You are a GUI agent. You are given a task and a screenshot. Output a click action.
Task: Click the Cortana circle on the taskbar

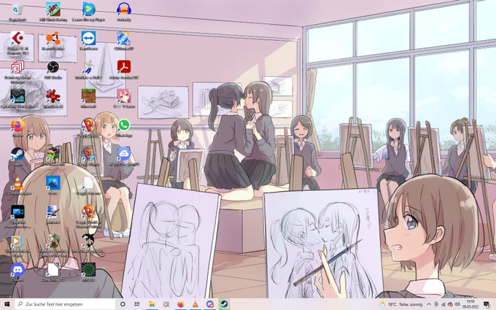click(123, 304)
